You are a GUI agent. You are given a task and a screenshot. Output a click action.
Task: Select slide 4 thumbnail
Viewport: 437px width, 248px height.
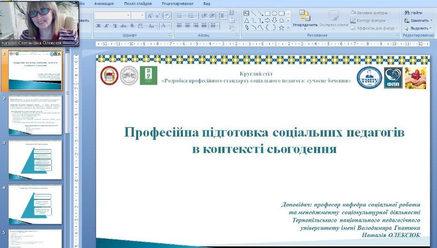point(36,204)
